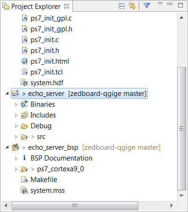Image resolution: width=188 pixels, height=212 pixels.
Task: Select echo_server project label
Action: (x=46, y=94)
